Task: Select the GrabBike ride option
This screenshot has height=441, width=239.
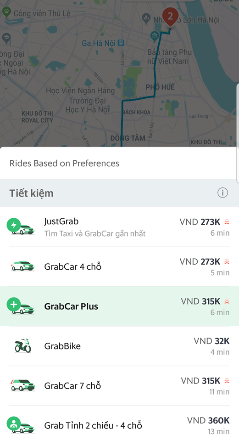Action: (x=119, y=346)
